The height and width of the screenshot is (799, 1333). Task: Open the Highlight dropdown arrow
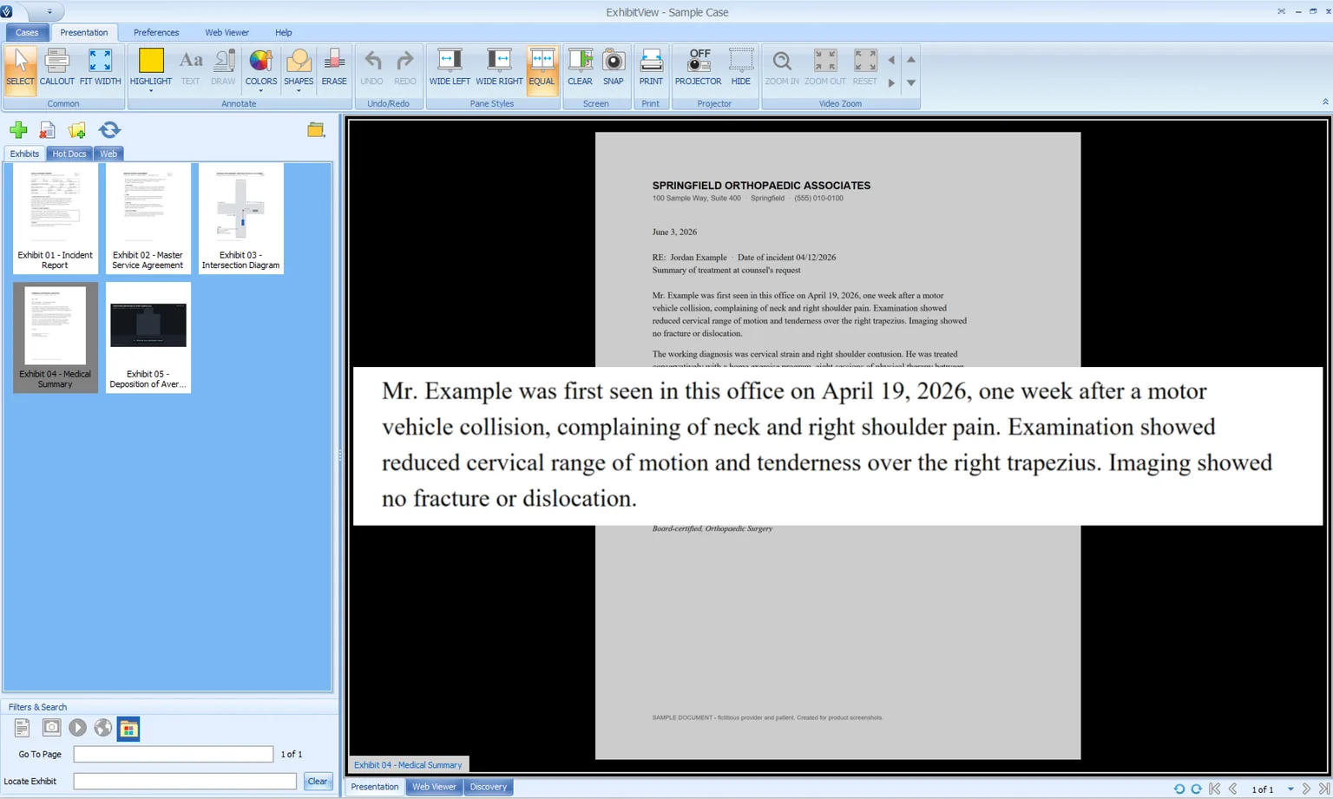tap(150, 91)
